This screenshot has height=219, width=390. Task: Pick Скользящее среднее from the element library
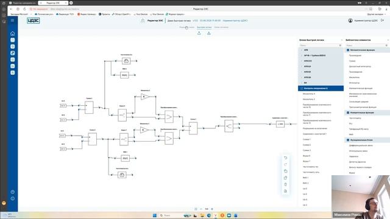pos(359,102)
